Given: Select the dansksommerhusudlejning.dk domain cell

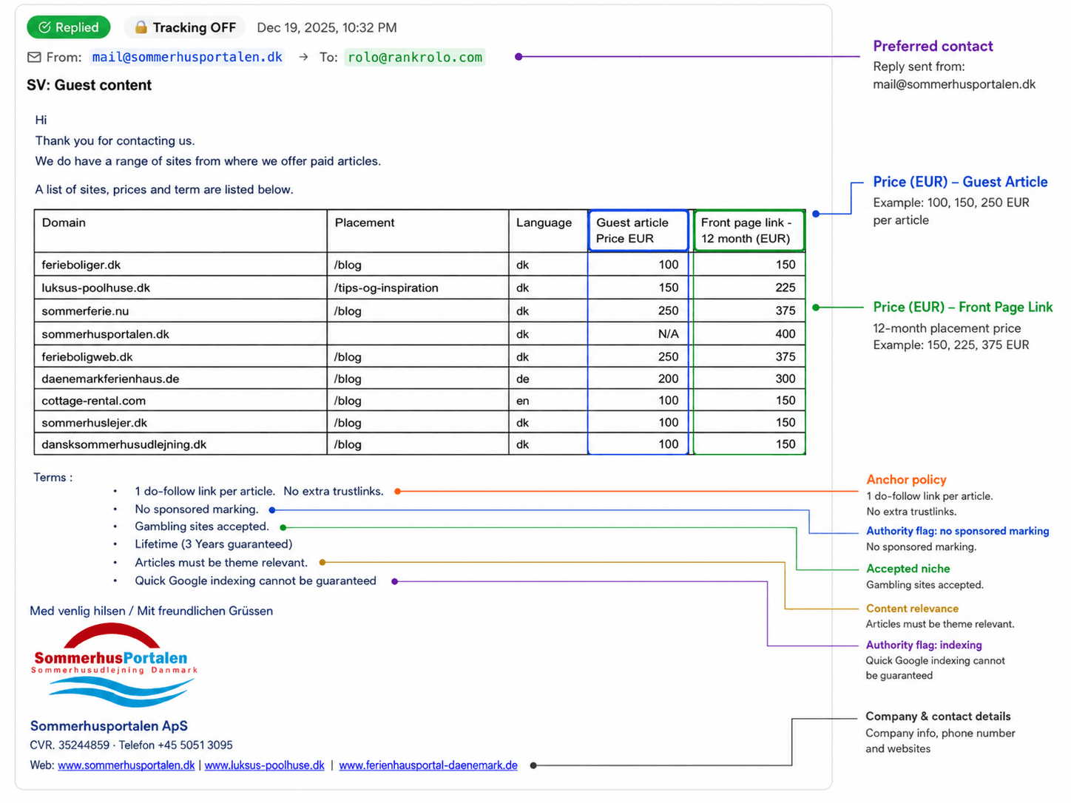Looking at the screenshot, I should coord(180,444).
